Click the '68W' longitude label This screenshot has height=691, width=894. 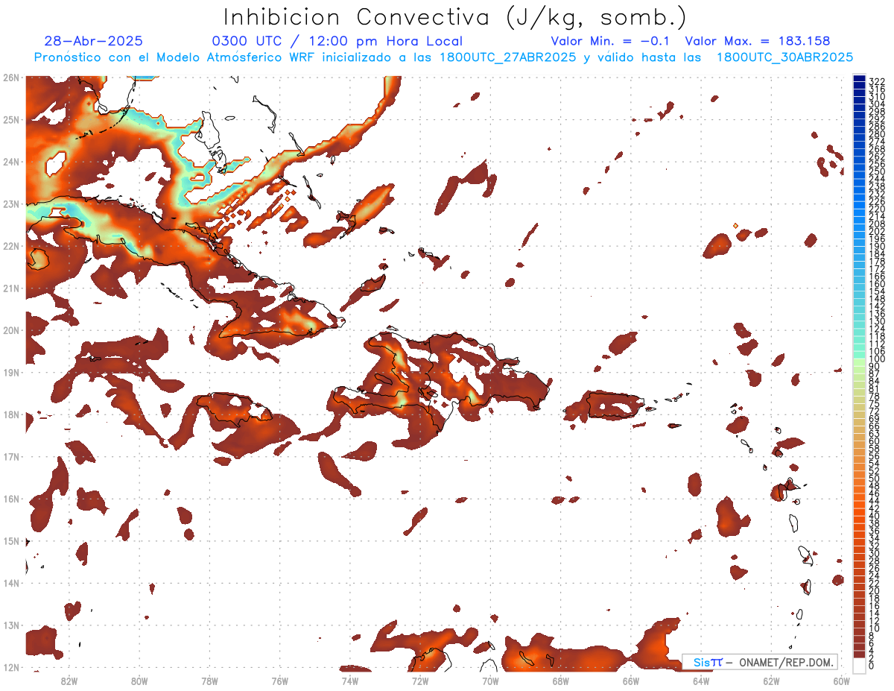[561, 681]
